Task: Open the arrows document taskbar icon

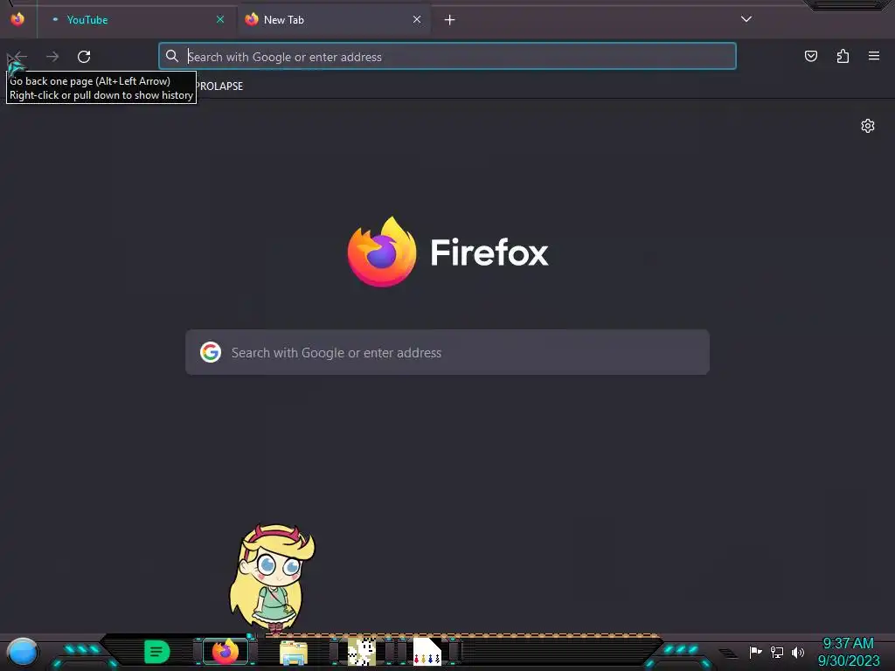Action: [427, 652]
